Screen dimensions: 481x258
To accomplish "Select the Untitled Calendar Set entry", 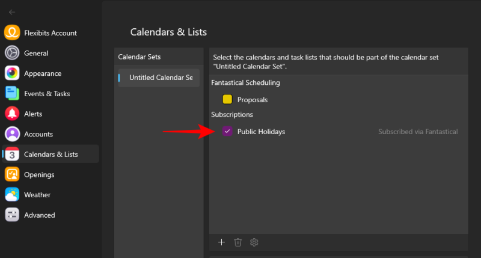I will pos(160,78).
